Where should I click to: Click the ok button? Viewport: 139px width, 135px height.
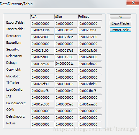pyautogui.click(x=120, y=17)
